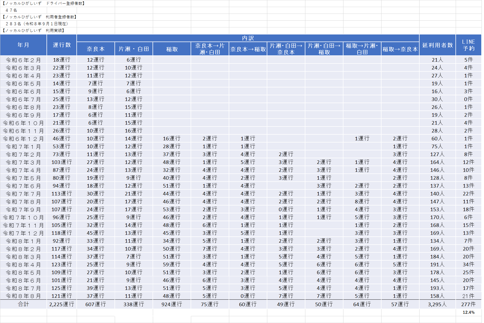484x323 pixels.
Task: Click the 令和６年７月 row label
Action: click(x=23, y=99)
